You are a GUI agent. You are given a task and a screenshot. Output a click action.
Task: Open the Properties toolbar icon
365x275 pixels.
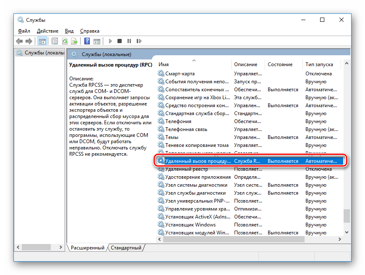click(x=55, y=41)
